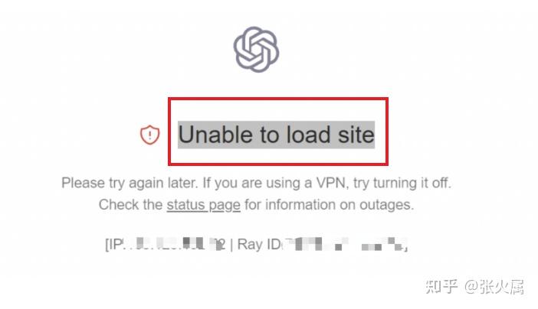The height and width of the screenshot is (309, 538).
Task: Select the highlighted "Unable to load site" heading
Action: click(x=276, y=135)
